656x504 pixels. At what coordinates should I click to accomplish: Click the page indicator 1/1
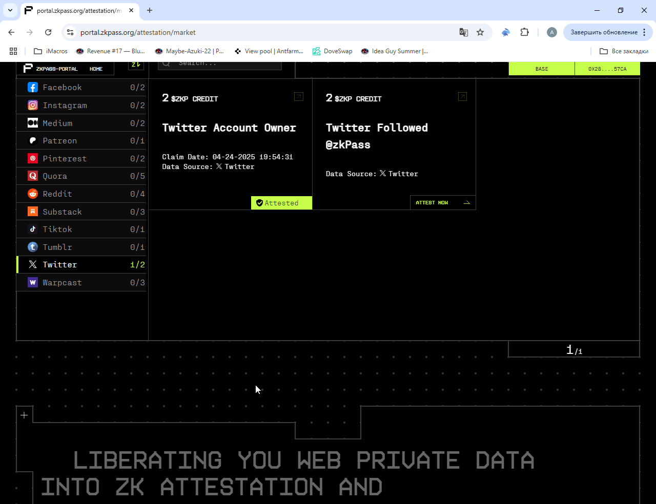pos(574,350)
